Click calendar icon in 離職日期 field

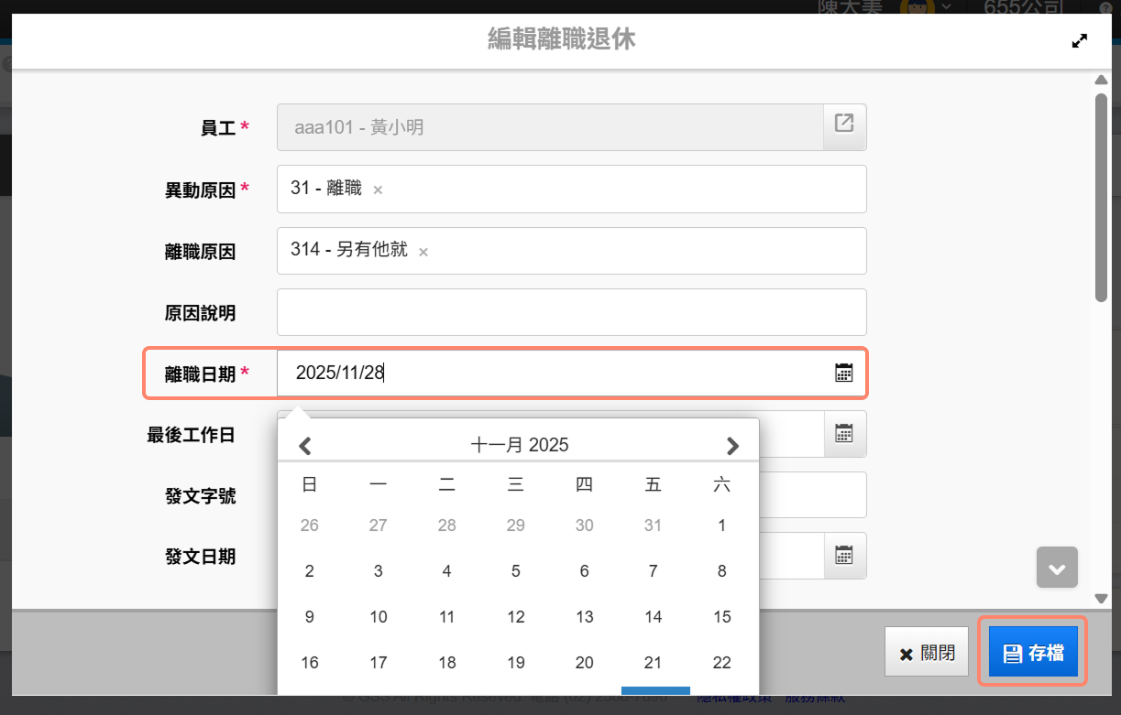tap(843, 373)
